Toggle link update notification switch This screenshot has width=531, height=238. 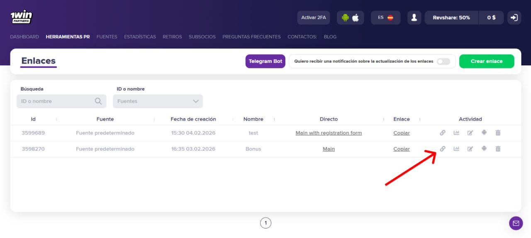(x=443, y=61)
